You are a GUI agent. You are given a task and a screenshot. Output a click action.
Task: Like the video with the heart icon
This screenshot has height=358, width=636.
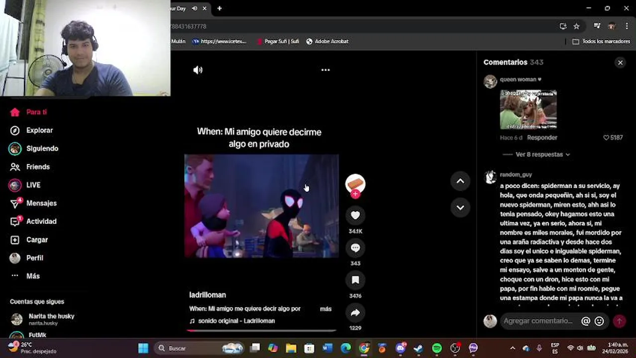pyautogui.click(x=355, y=215)
